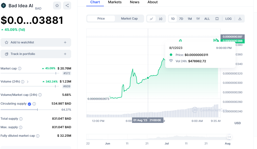
Task: Click the range slider handle near Aug
Action: pyautogui.click(x=229, y=137)
